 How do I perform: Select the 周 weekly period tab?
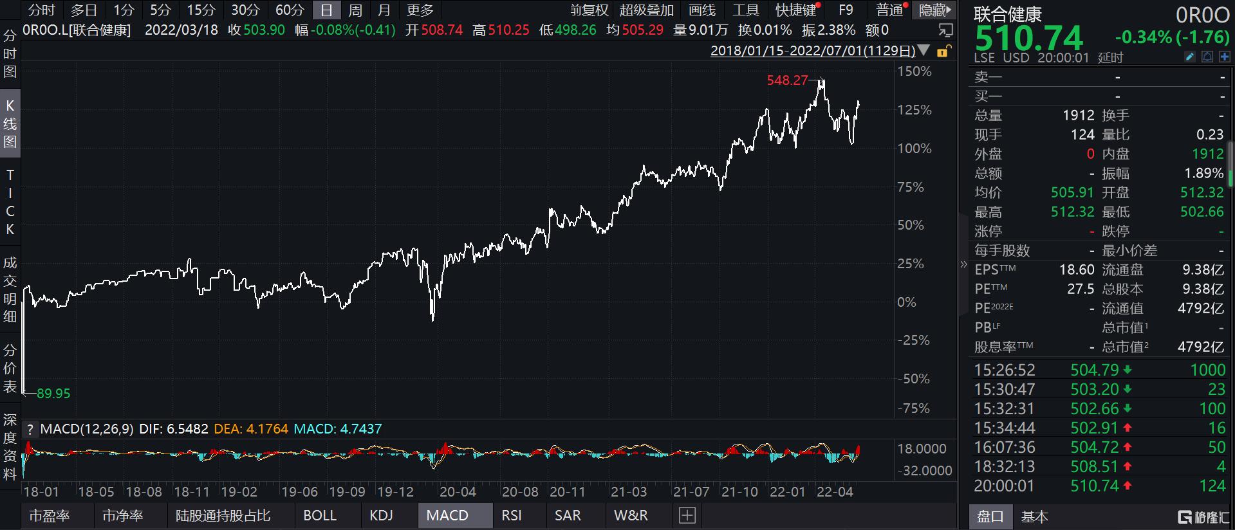(355, 10)
